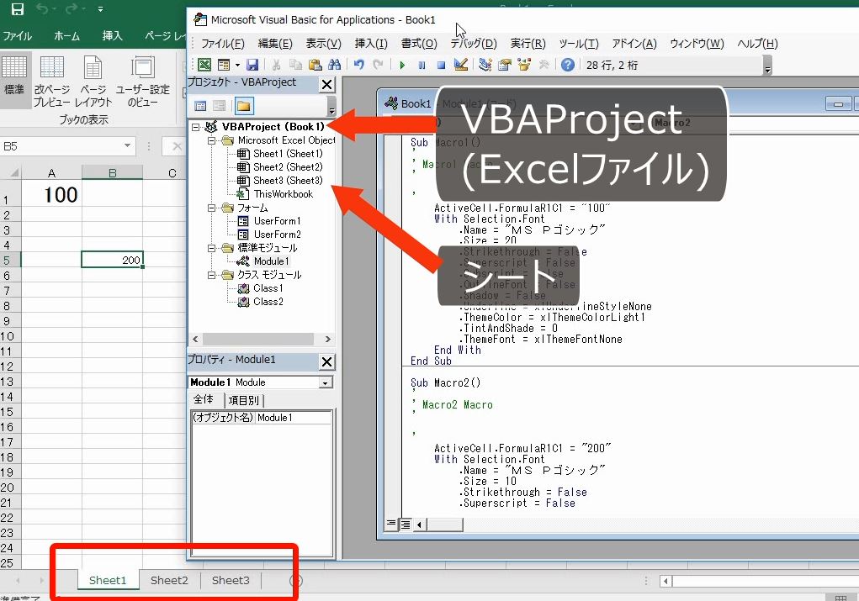Image resolution: width=859 pixels, height=601 pixels.
Task: Open the 編集(E) menu
Action: click(275, 44)
